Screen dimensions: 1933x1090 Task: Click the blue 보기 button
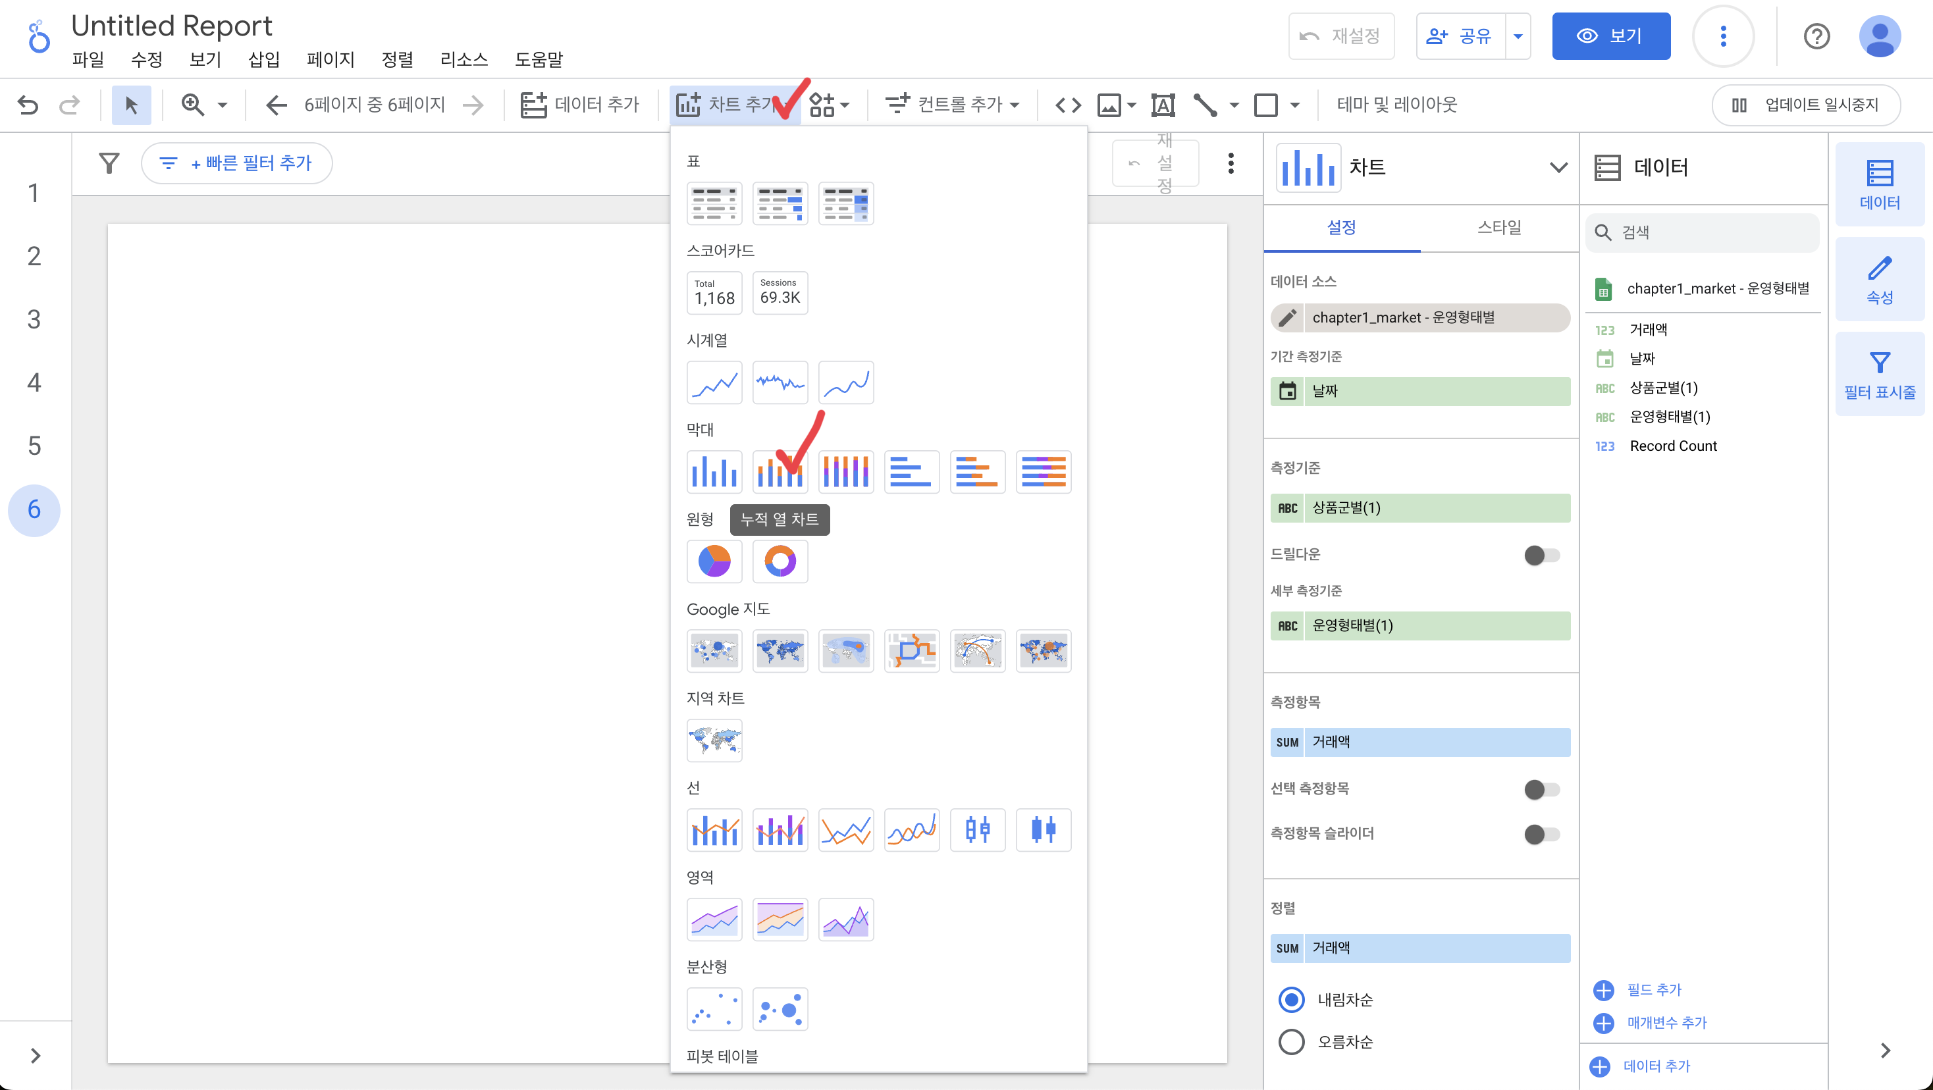click(1610, 36)
